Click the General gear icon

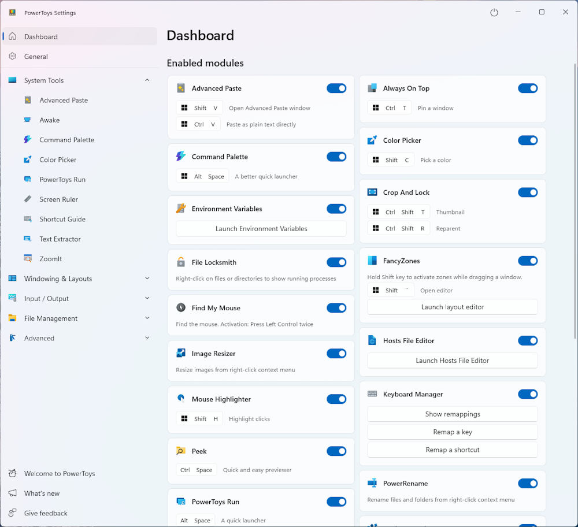coord(13,56)
